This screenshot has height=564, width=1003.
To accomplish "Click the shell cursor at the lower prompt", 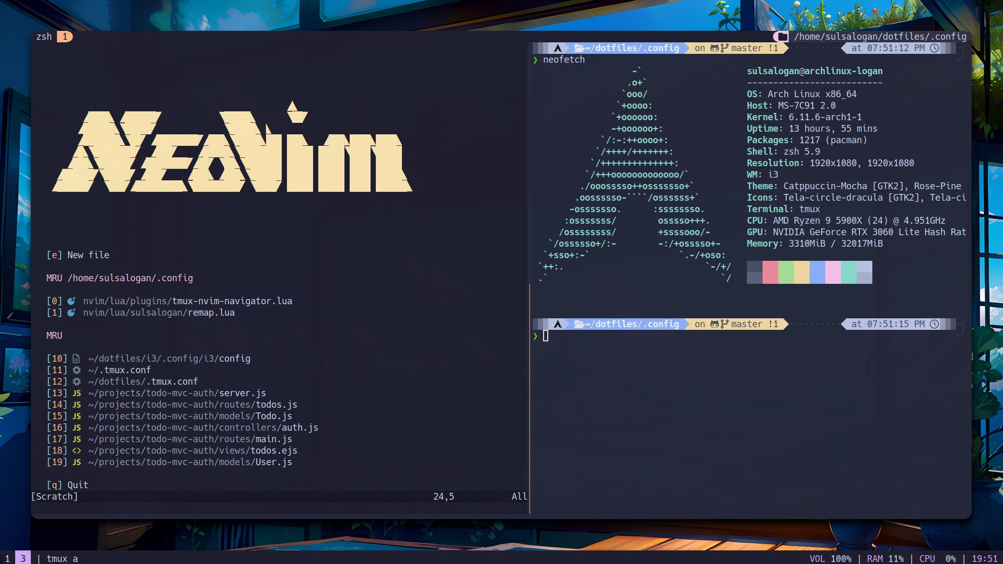I will click(x=546, y=336).
